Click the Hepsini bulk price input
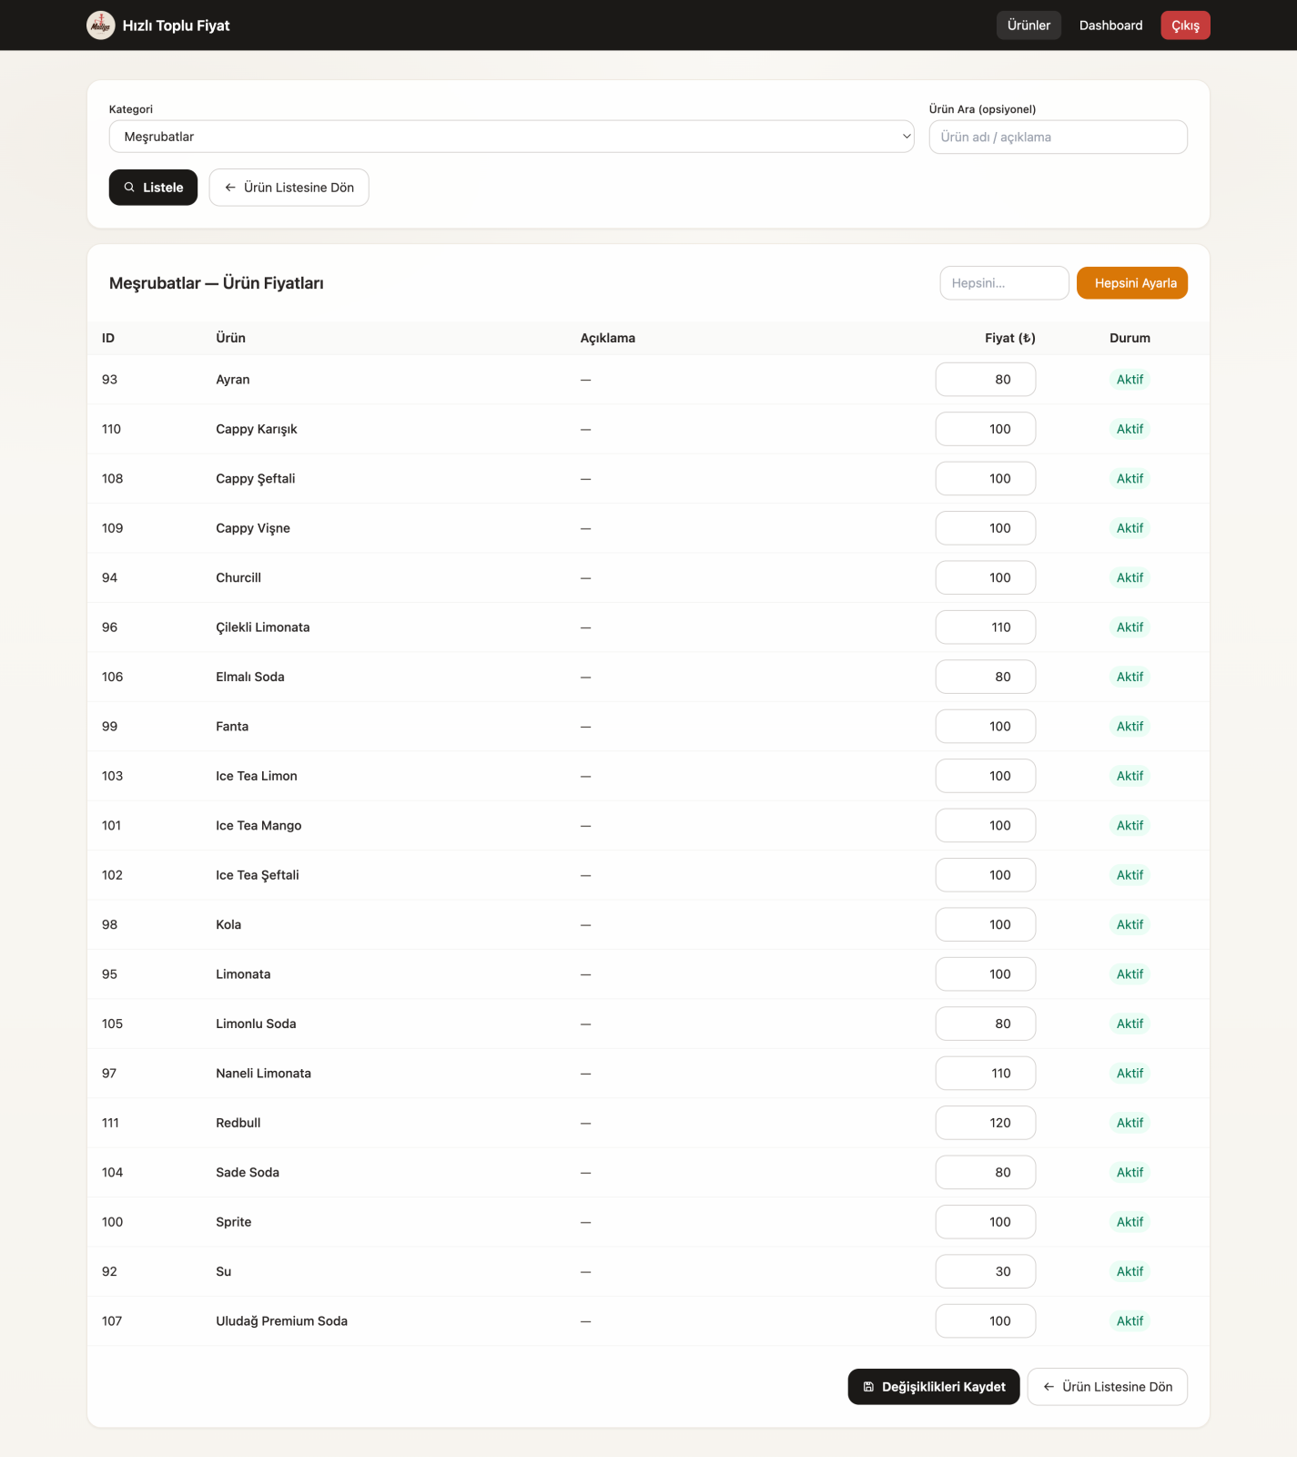Image resolution: width=1297 pixels, height=1457 pixels. (x=1004, y=283)
